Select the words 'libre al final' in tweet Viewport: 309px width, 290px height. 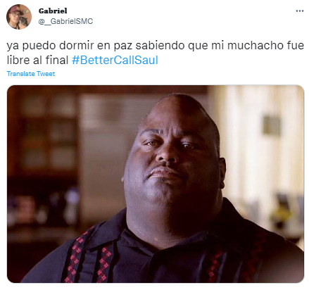[37, 60]
